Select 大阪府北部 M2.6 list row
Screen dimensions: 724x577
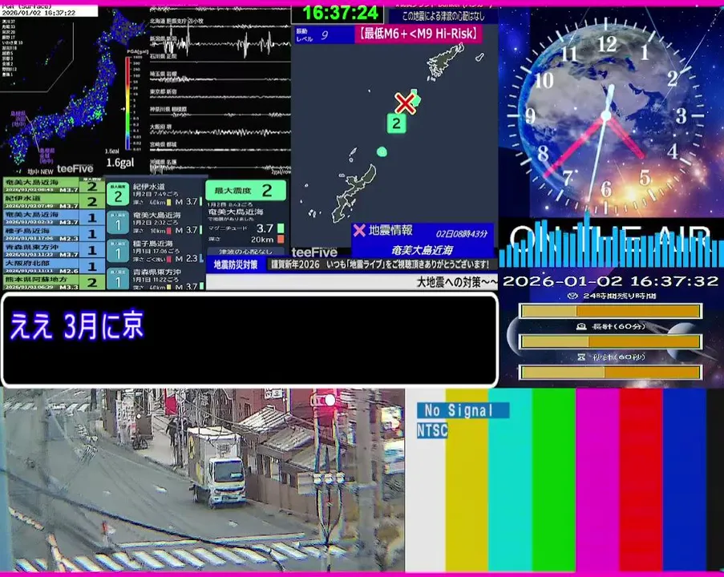(54, 266)
